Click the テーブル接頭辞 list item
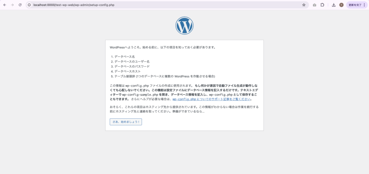This screenshot has height=174, width=369. click(x=165, y=76)
